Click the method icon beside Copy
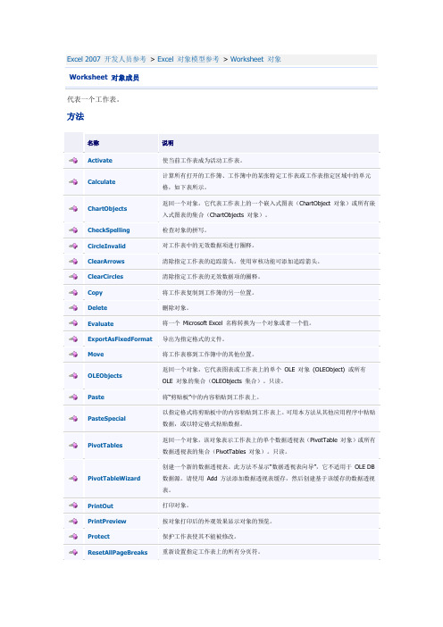443x627 pixels. [73, 292]
